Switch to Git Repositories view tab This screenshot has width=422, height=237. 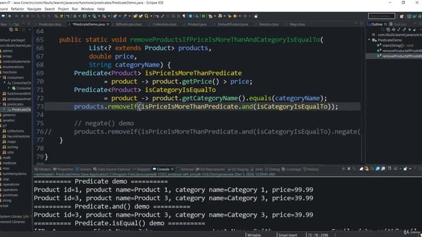[x=210, y=169]
